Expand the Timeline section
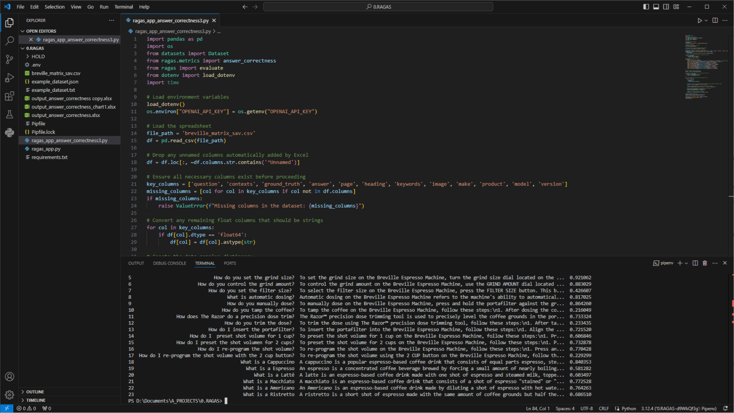734x413 pixels. tap(36, 400)
